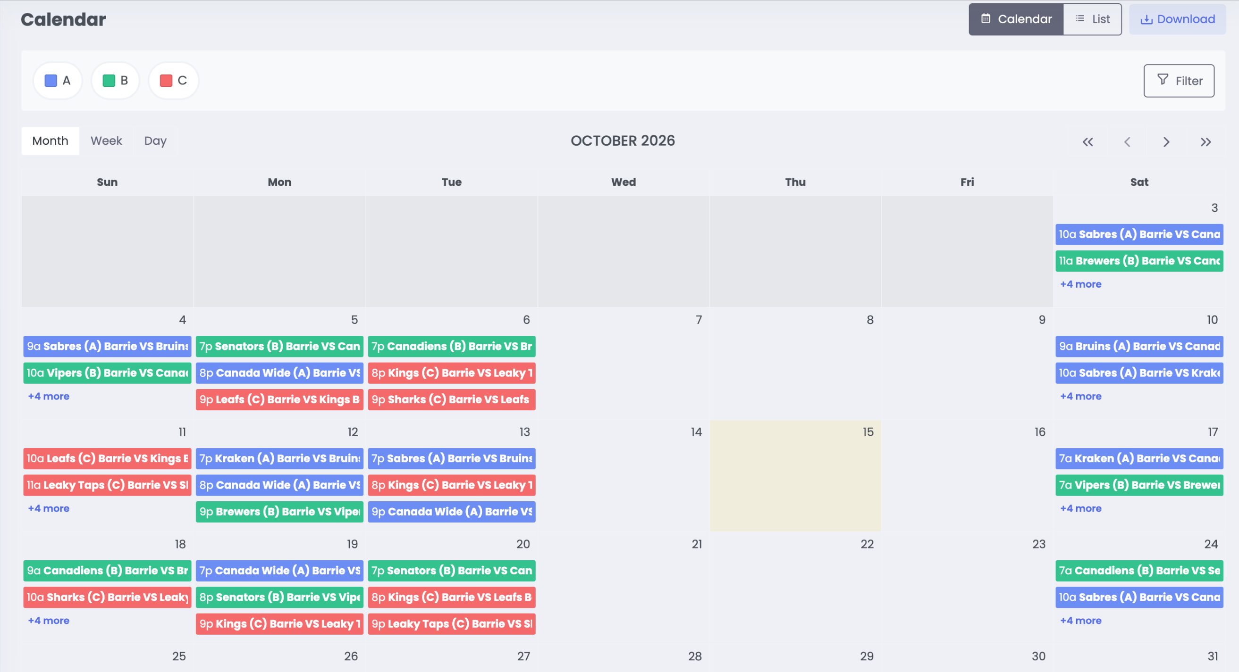Viewport: 1239px width, 672px height.
Task: Open 8p Kings (C) Barrie VS Leafs event
Action: click(452, 597)
